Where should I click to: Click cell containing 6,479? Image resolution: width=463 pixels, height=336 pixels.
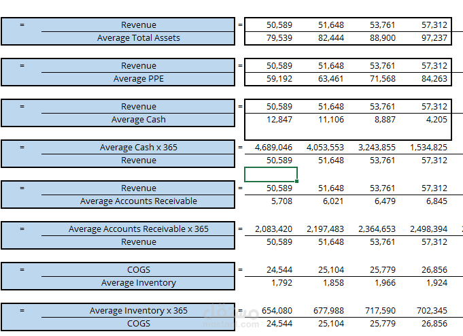[x=385, y=201]
